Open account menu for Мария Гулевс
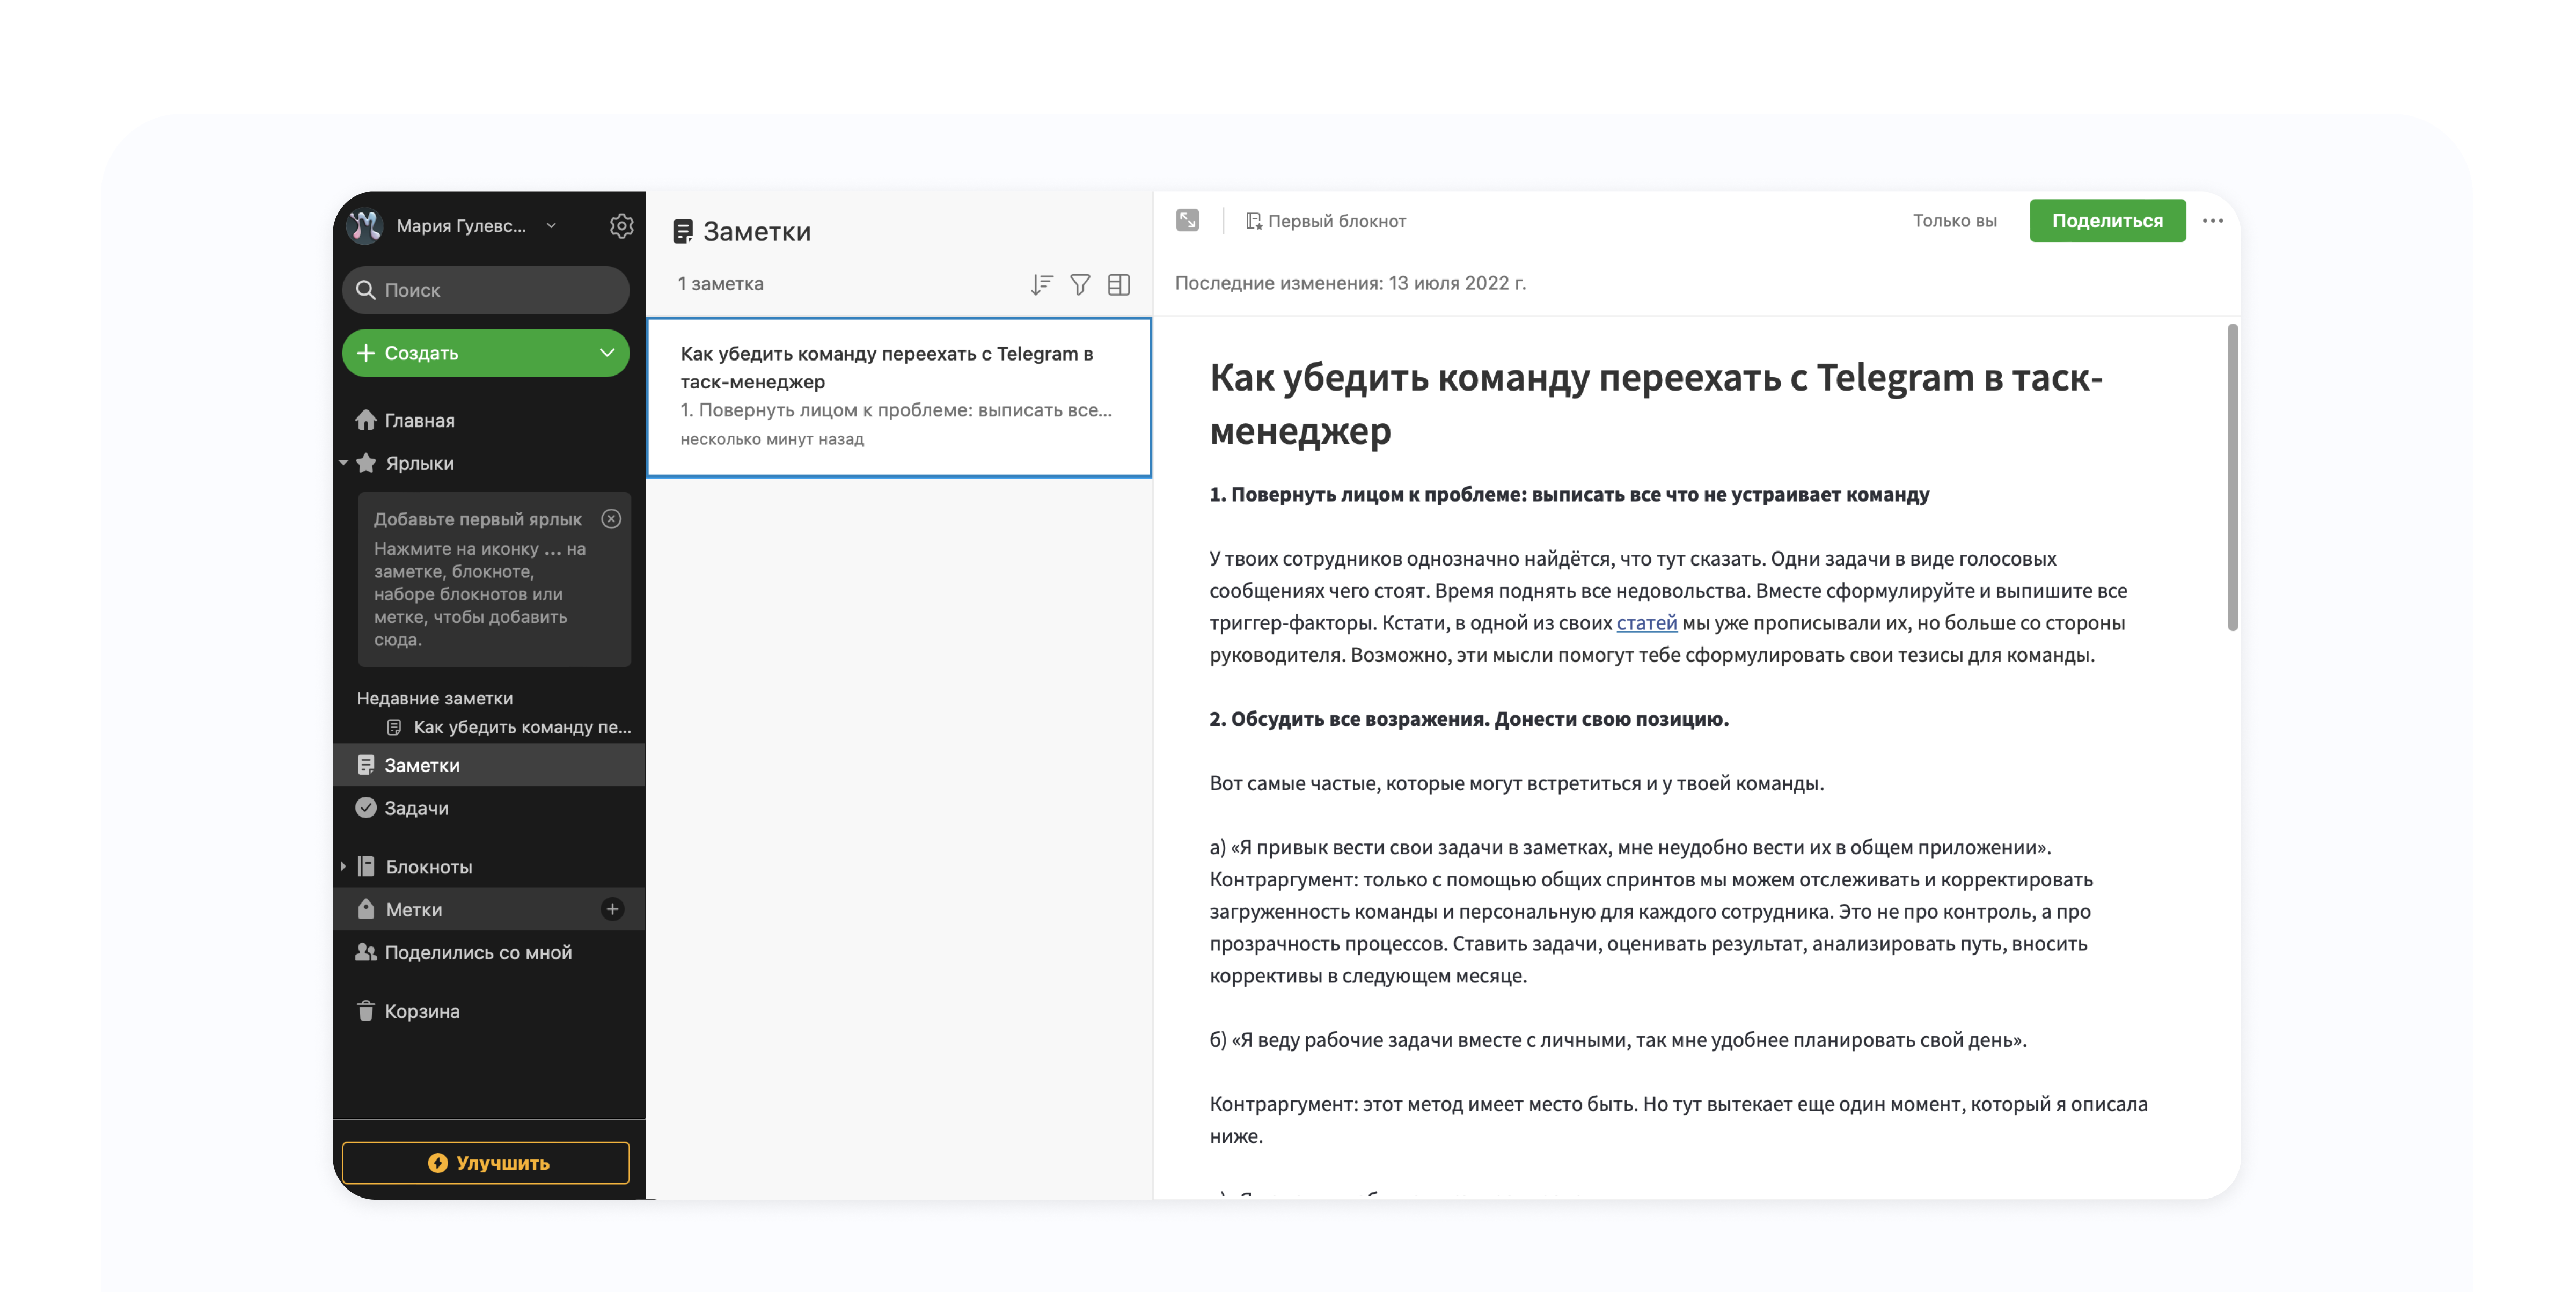This screenshot has width=2576, height=1292. coord(460,226)
